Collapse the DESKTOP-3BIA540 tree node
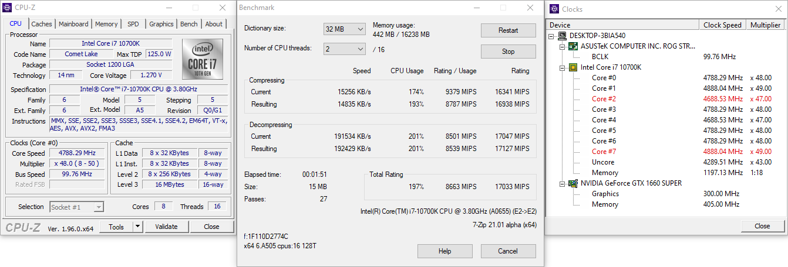The width and height of the screenshot is (788, 267). pyautogui.click(x=552, y=36)
